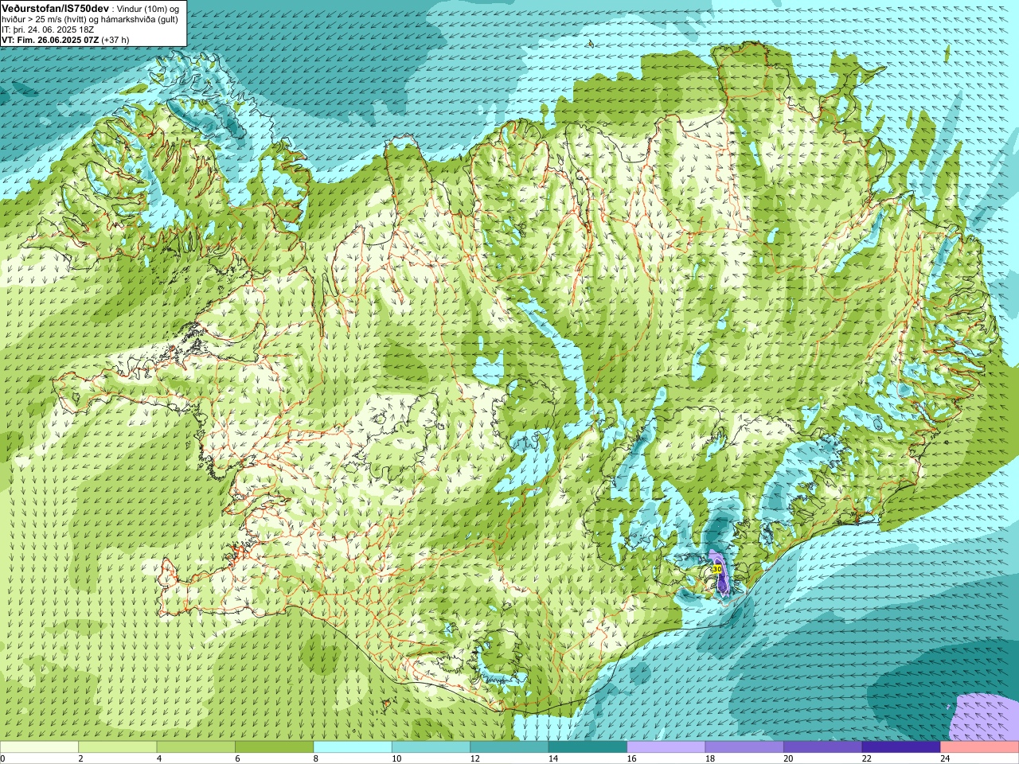The height and width of the screenshot is (764, 1019).
Task: Click legend tick label '16'
Action: (x=631, y=758)
